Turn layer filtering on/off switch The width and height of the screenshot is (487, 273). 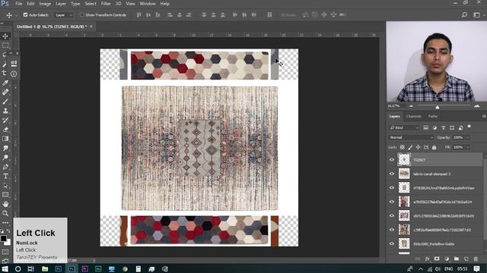[x=469, y=127]
